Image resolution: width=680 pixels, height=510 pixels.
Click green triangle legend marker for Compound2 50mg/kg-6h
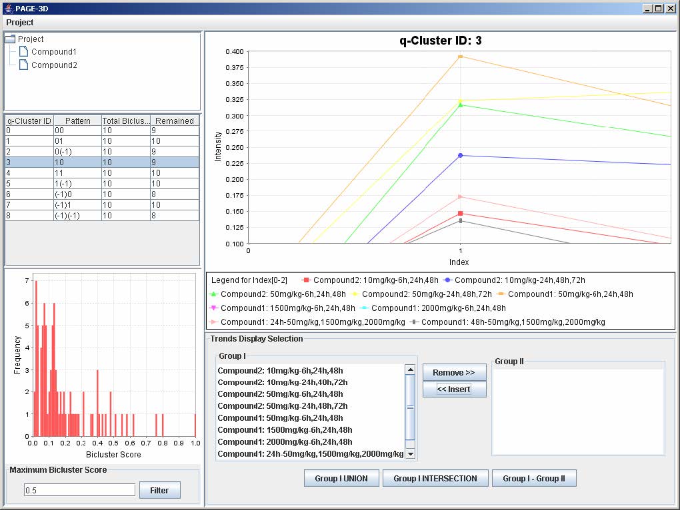(x=213, y=294)
